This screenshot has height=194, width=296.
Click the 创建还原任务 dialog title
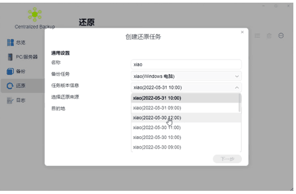coord(143,37)
